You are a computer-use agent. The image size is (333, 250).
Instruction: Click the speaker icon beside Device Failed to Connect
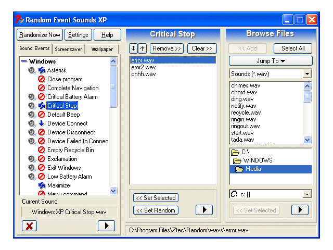tap(32, 141)
